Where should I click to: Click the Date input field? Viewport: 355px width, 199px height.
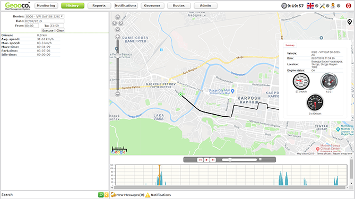pyautogui.click(x=45, y=21)
